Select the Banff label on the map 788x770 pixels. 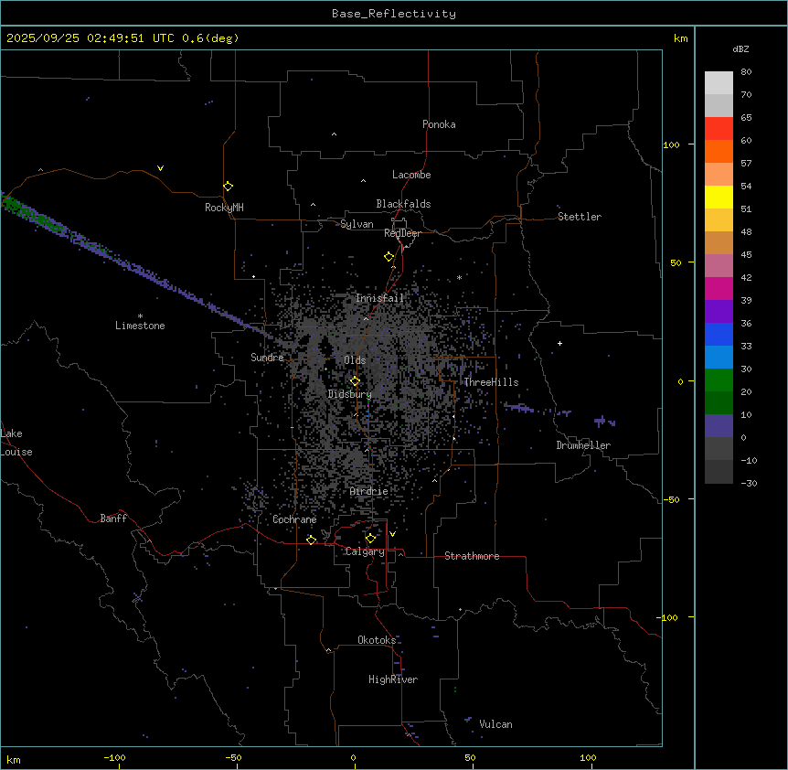click(113, 519)
